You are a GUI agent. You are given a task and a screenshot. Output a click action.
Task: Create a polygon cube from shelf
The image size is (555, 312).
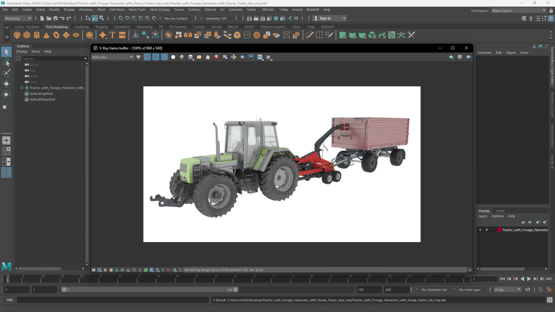27,35
